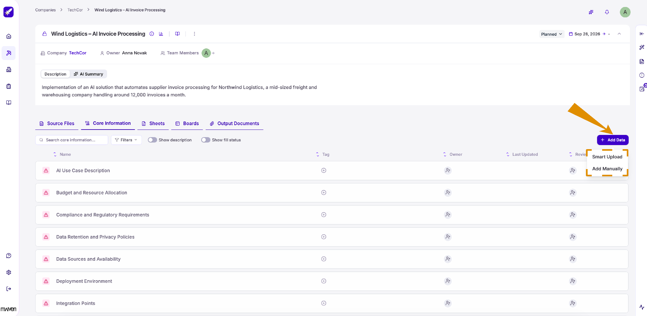
Task: Open the Filters dropdown
Action: point(126,140)
